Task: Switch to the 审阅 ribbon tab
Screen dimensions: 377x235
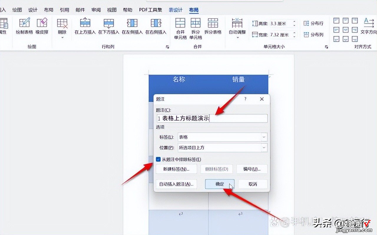Action: (x=96, y=10)
